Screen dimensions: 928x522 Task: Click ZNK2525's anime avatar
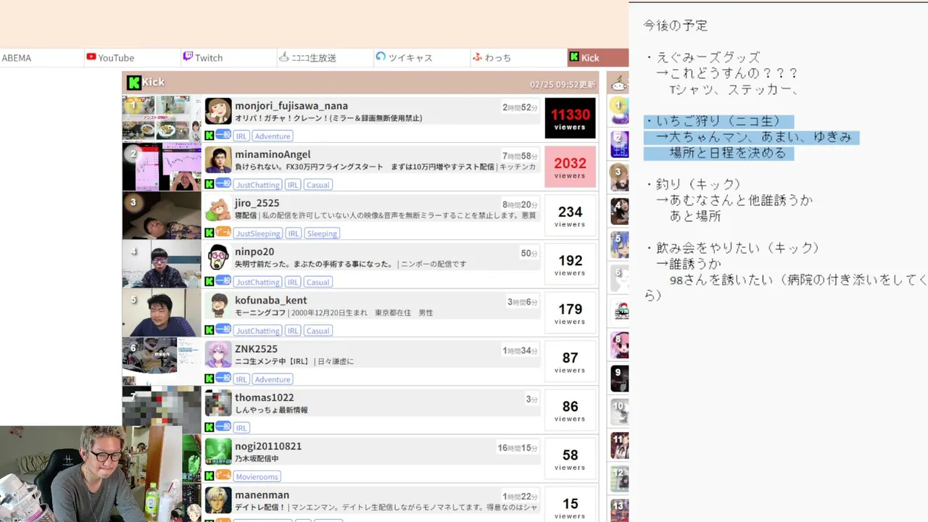[218, 355]
